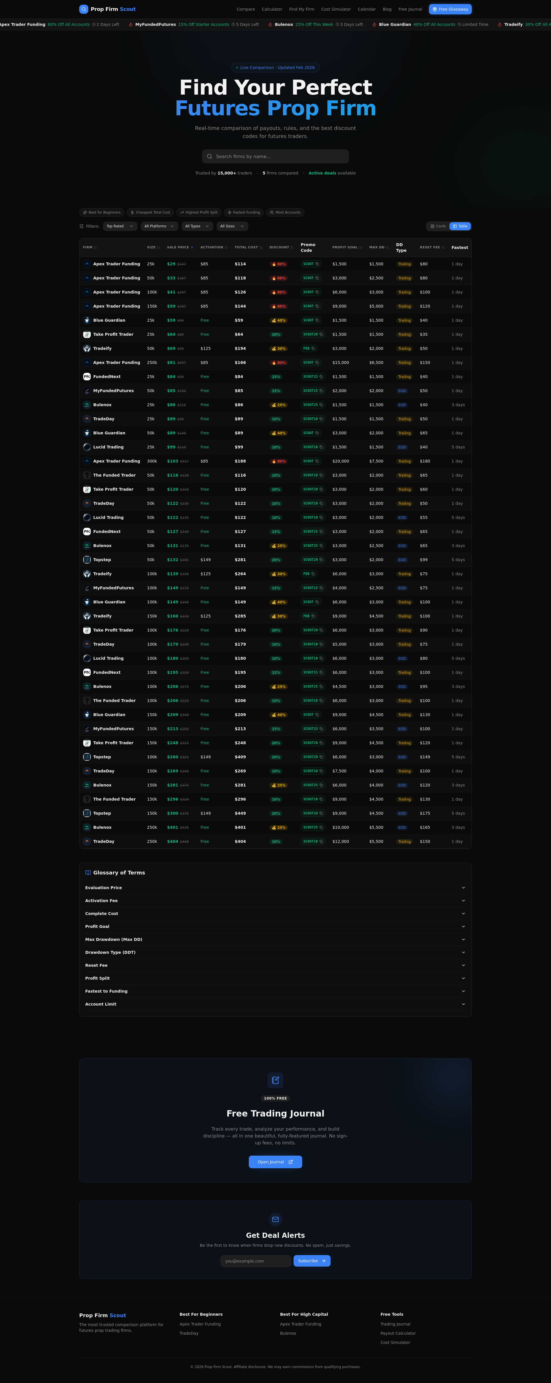
Task: Expand Activation Fee glossary entry
Action: coord(275,901)
